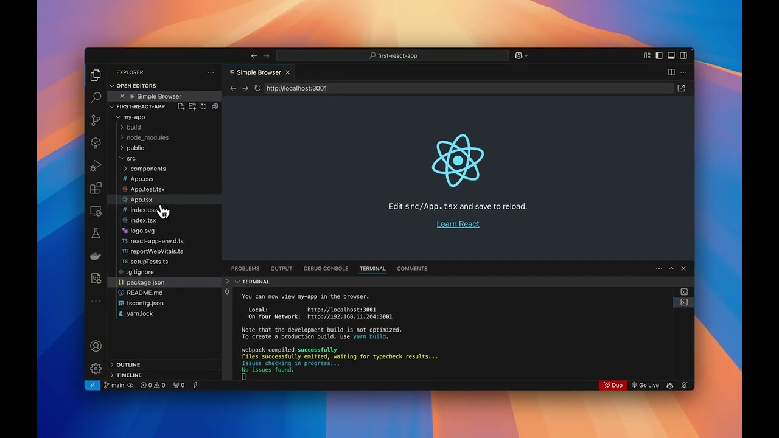Viewport: 779px width, 438px height.
Task: Open index.tsx file in explorer
Action: pos(143,220)
